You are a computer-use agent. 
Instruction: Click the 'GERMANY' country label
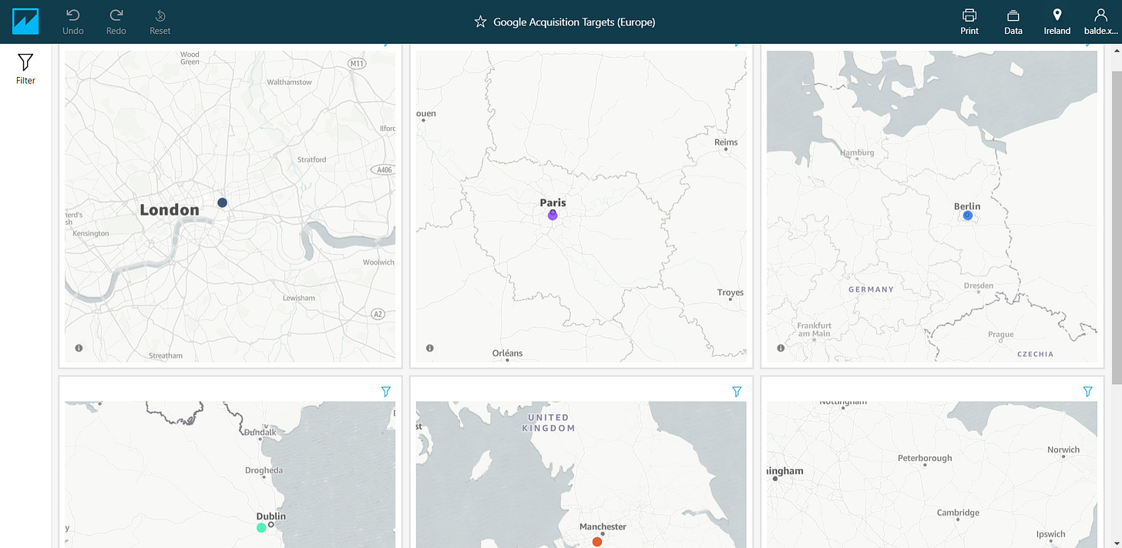871,289
